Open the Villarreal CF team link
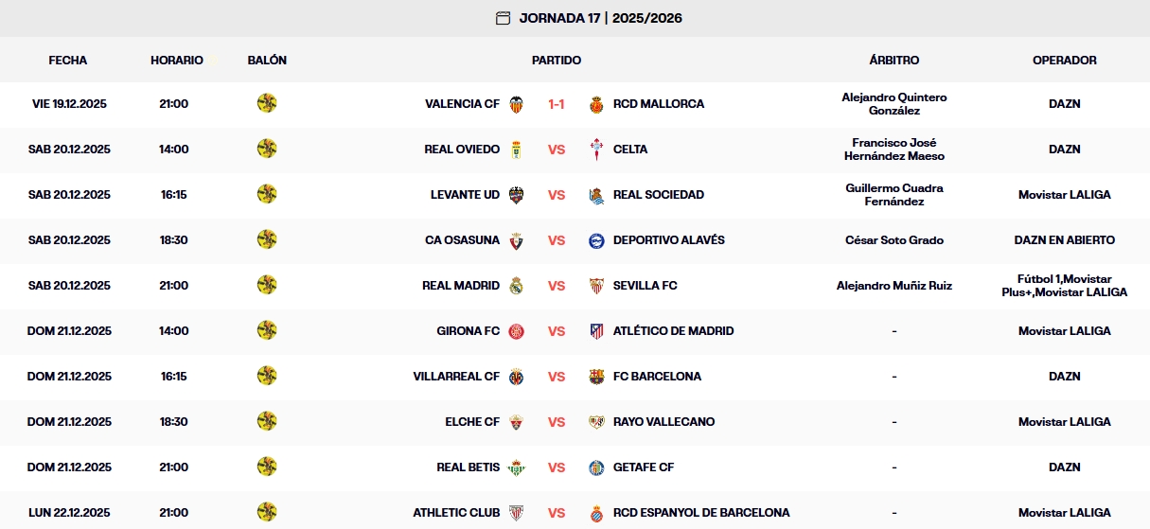Image resolution: width=1150 pixels, height=529 pixels. tap(456, 377)
